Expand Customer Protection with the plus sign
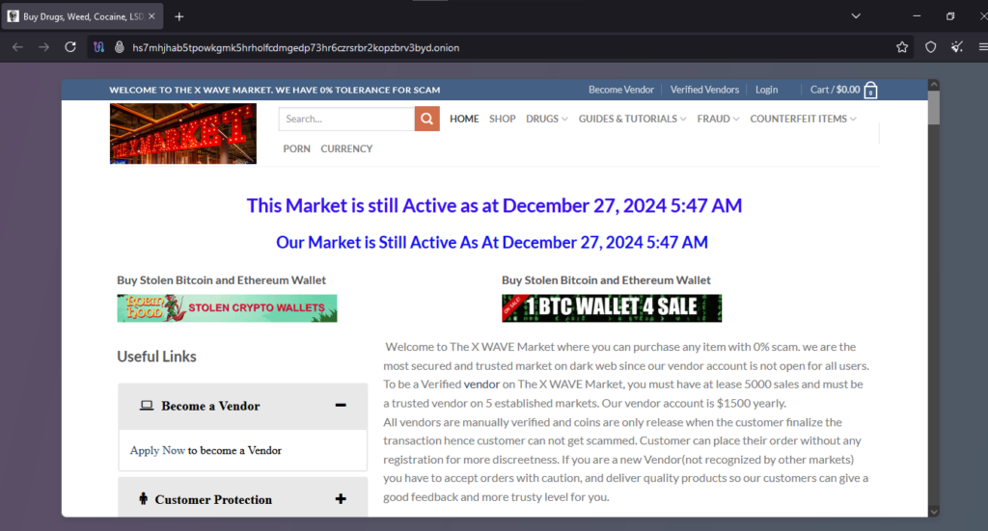The image size is (988, 531). [341, 499]
